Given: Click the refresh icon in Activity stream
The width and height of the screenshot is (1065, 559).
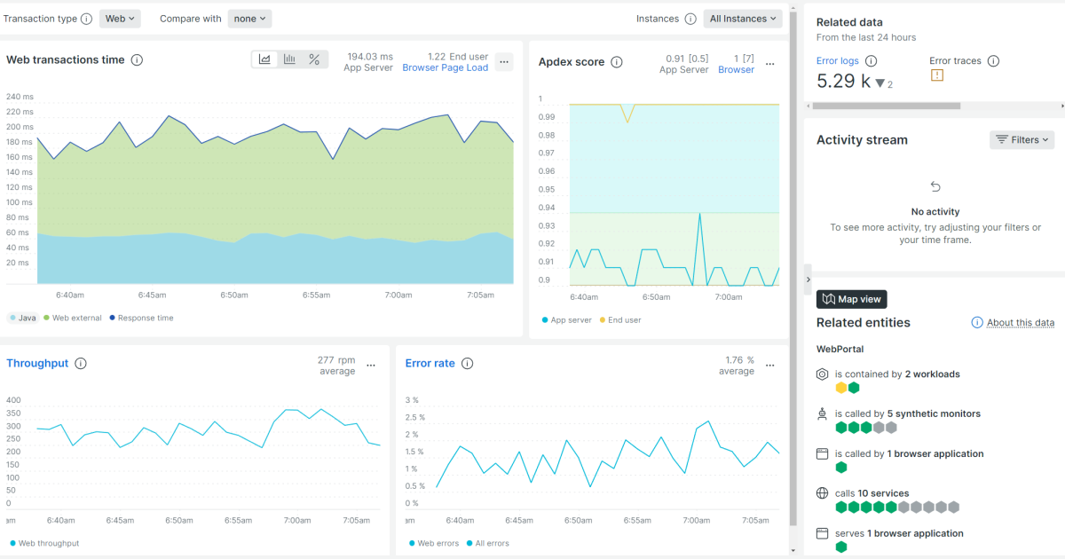Looking at the screenshot, I should click(935, 186).
